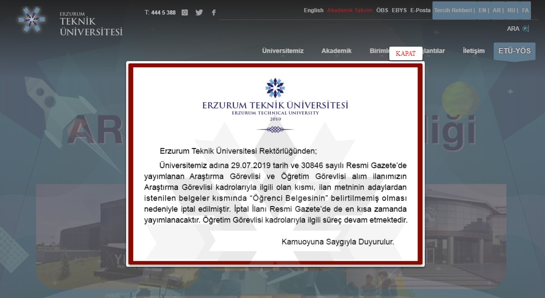Go to the ETÜ-YÖS page
This screenshot has width=545, height=298.
coord(515,51)
